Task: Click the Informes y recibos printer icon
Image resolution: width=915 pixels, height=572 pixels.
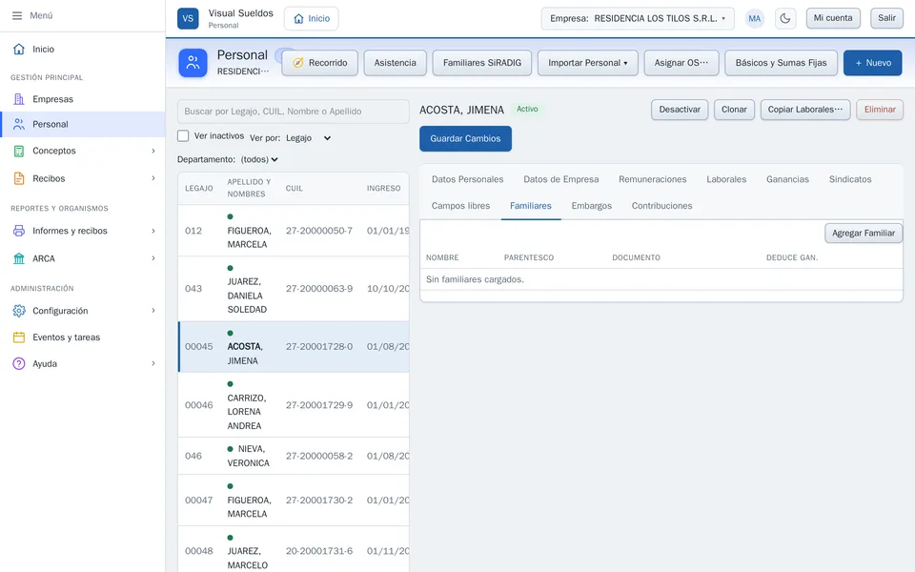Action: point(19,231)
